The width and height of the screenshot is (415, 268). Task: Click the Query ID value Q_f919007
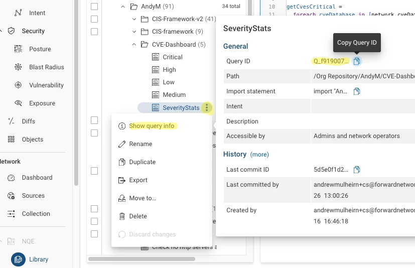pos(331,61)
